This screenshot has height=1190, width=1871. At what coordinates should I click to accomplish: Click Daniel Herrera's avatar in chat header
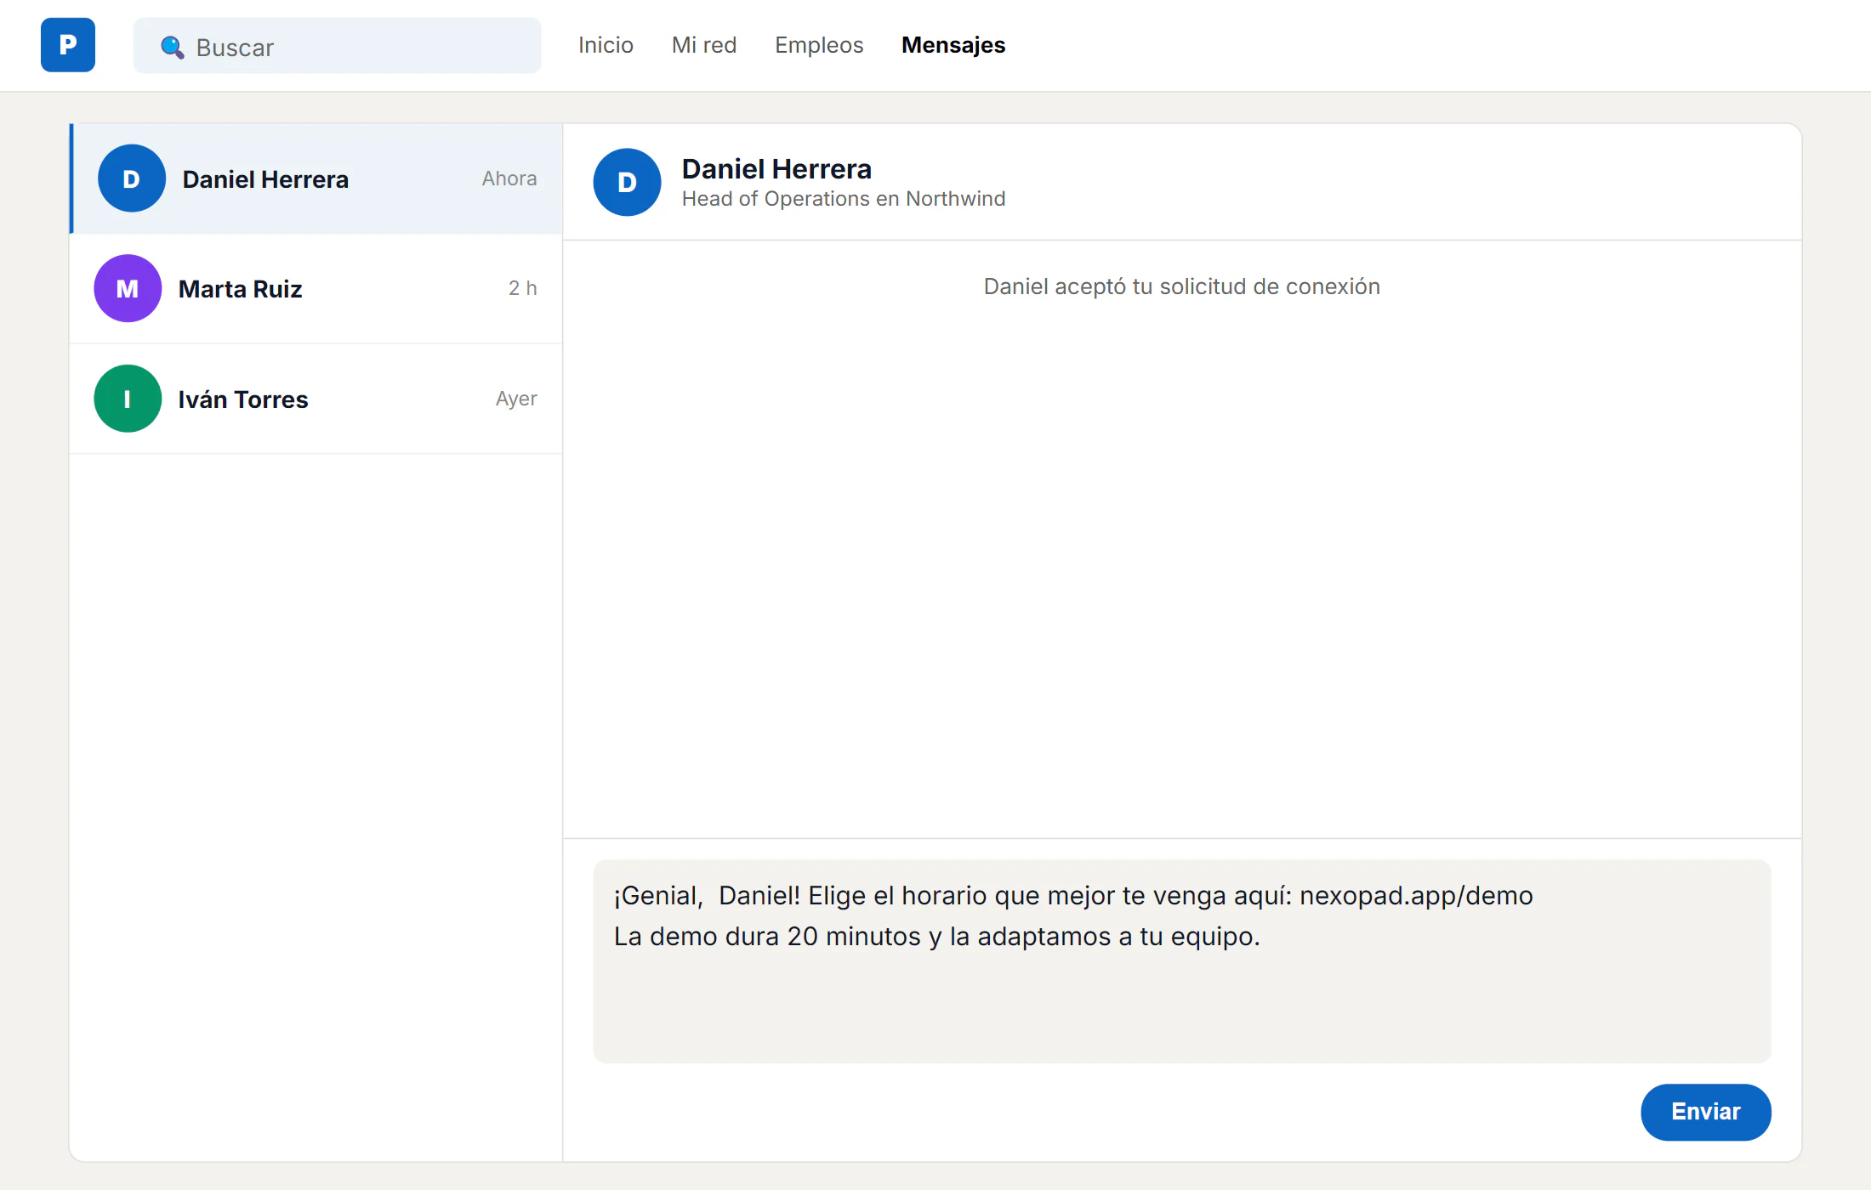click(x=627, y=182)
